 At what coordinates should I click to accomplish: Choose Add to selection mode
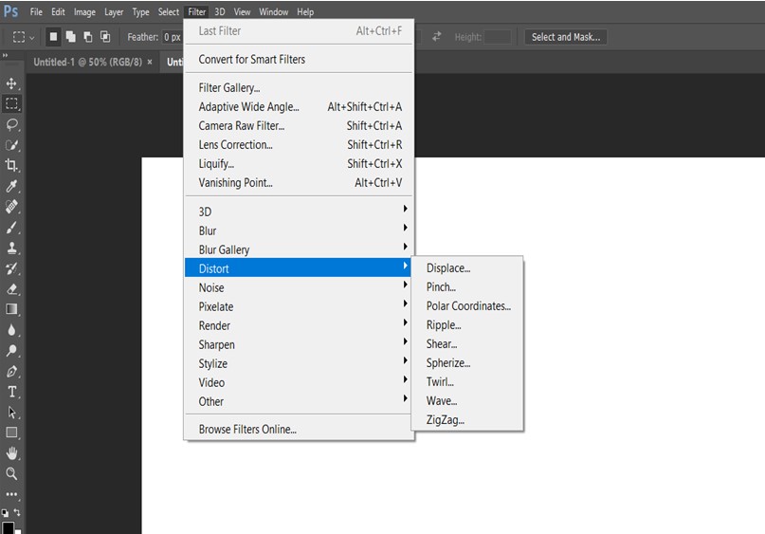tap(71, 37)
